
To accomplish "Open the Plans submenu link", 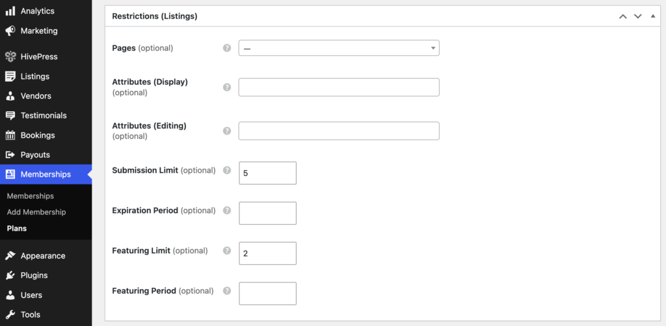I will [17, 229].
